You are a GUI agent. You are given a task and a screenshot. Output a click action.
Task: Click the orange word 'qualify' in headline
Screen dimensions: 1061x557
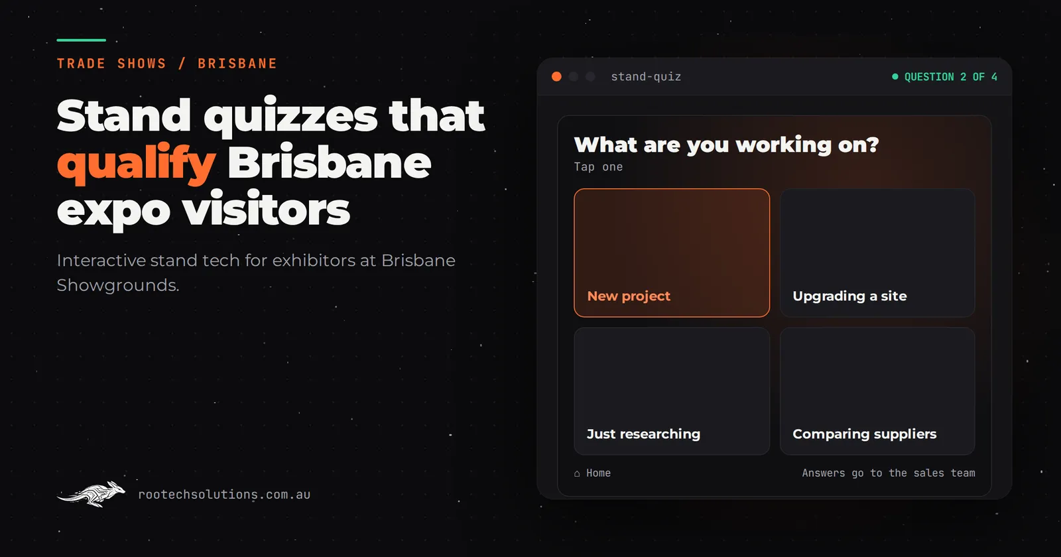click(137, 163)
